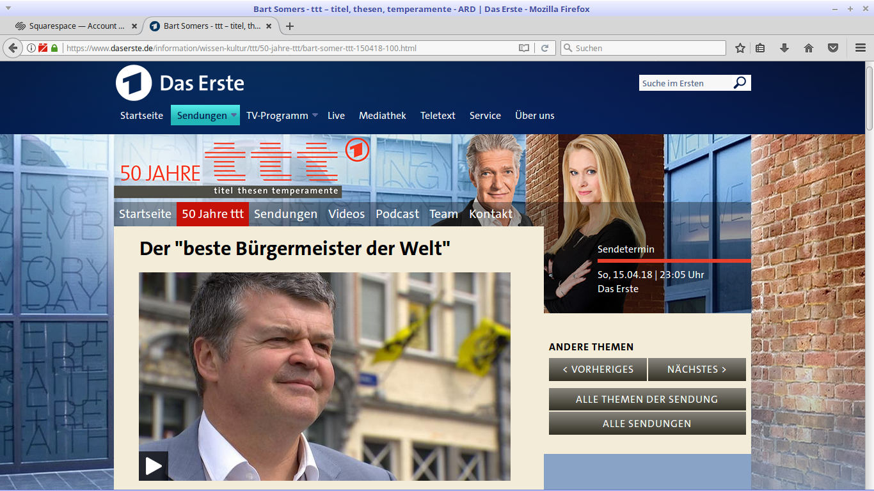Screen dimensions: 874x491
Task: Click the Sendetermin label
Action: tap(626, 249)
